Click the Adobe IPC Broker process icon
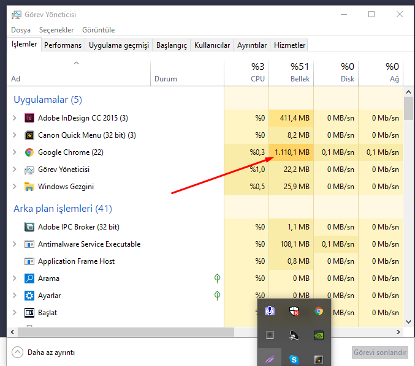Viewport: 415px width, 366px height. point(29,227)
